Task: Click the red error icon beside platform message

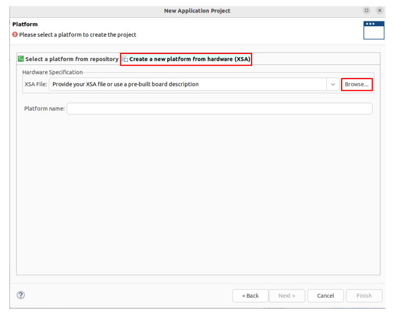Action: [15, 35]
